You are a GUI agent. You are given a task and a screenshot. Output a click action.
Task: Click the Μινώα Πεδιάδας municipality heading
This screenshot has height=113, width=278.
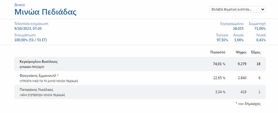[45, 12]
